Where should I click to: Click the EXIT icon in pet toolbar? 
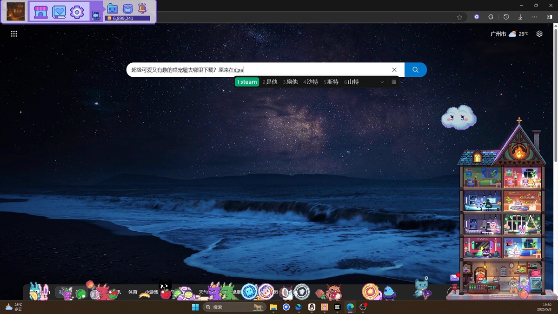96,15
